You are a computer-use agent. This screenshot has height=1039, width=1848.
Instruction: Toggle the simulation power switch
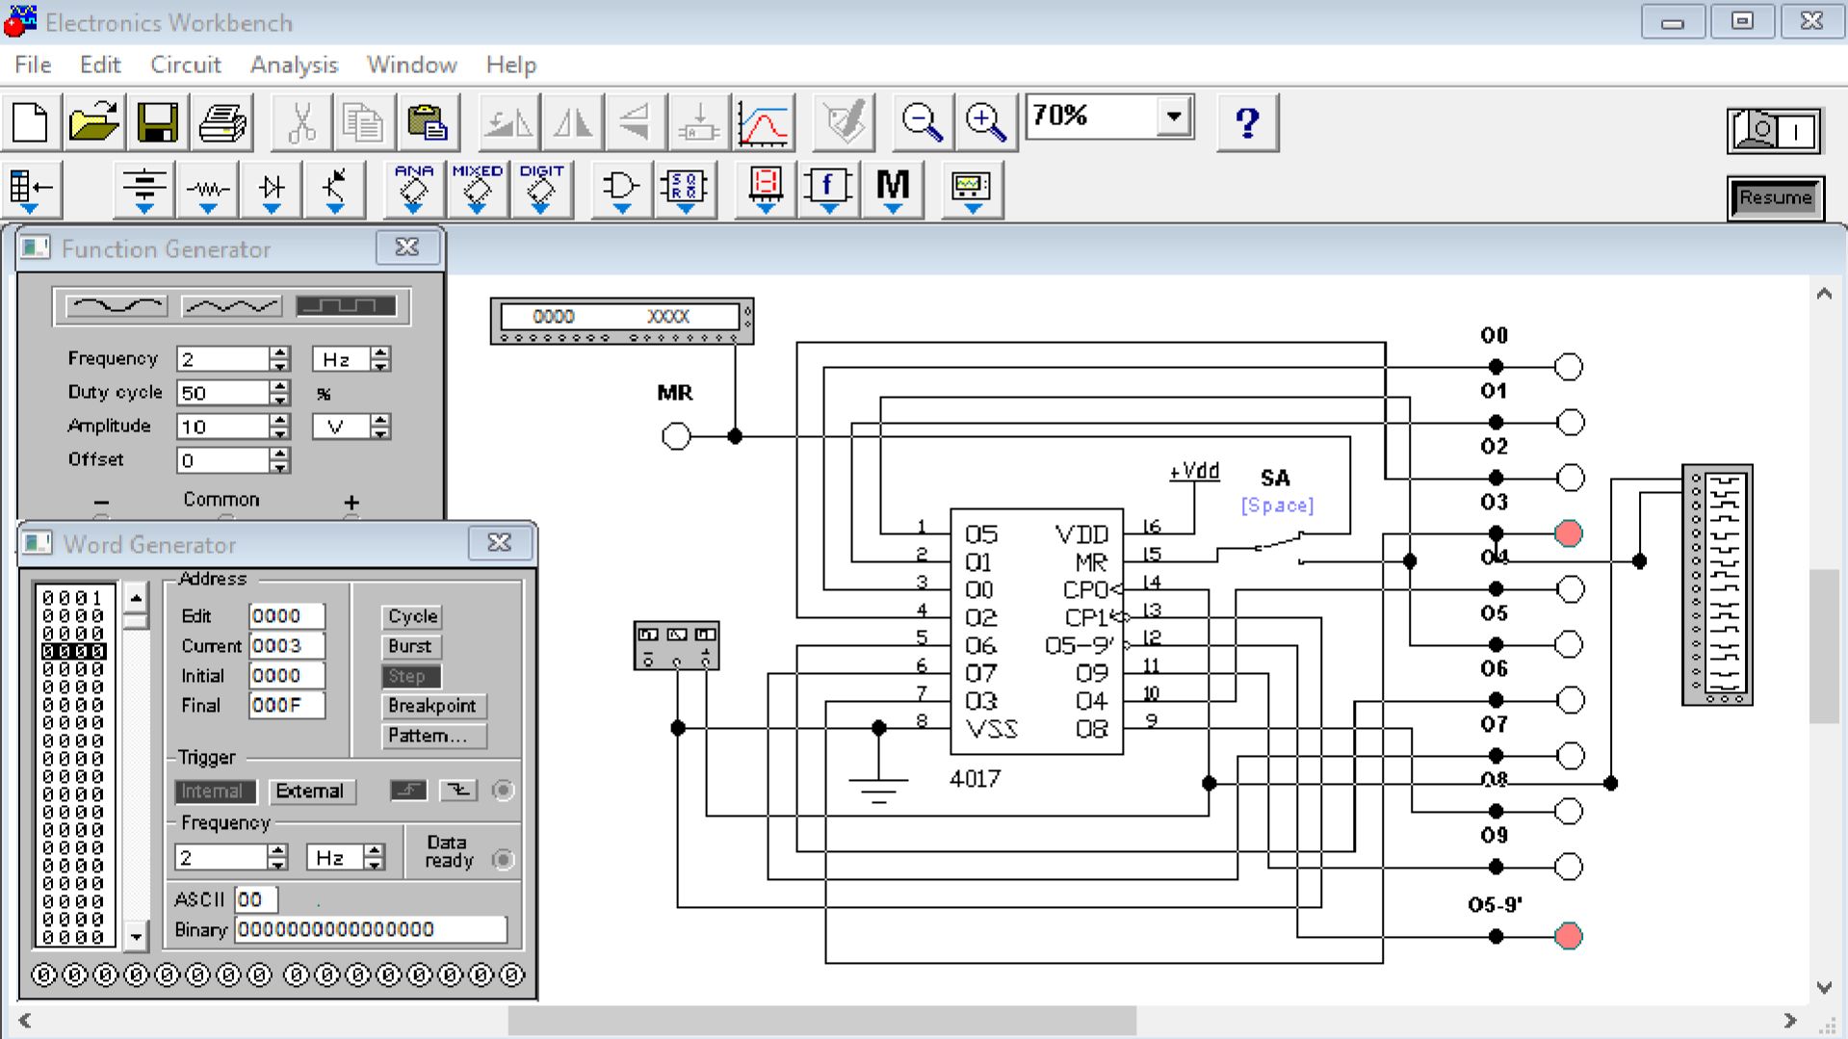click(1775, 131)
